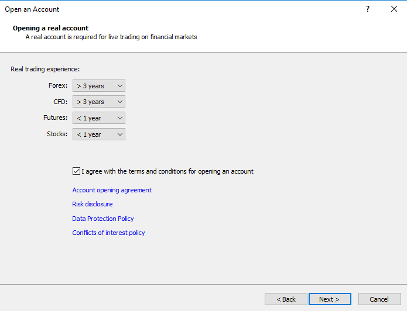407x311 pixels.
Task: Click the 'Opening a real account' heading
Action: tap(50, 28)
